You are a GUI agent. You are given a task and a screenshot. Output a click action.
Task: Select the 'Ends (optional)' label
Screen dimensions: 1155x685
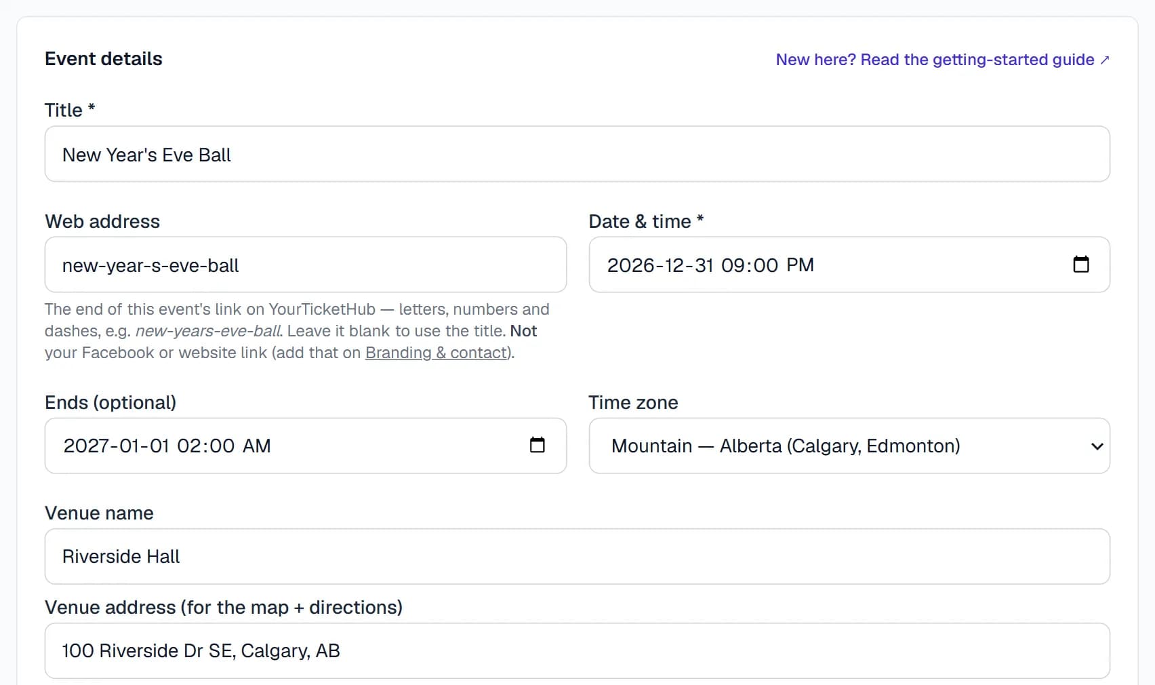(x=110, y=402)
